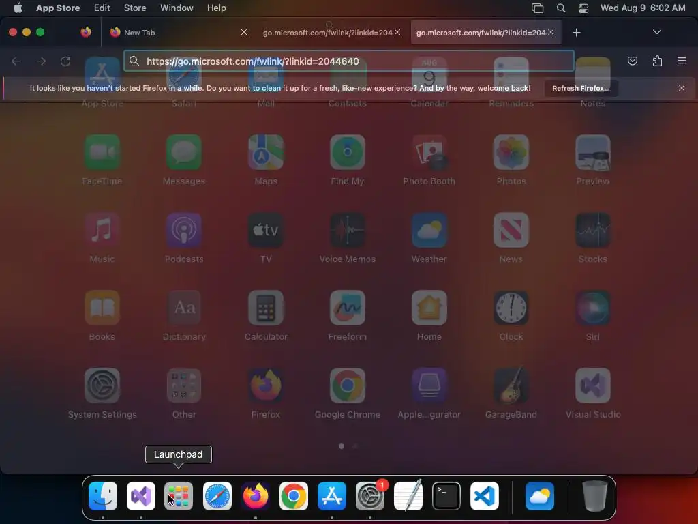Open the App Store menu
This screenshot has width=698, height=524.
point(58,8)
